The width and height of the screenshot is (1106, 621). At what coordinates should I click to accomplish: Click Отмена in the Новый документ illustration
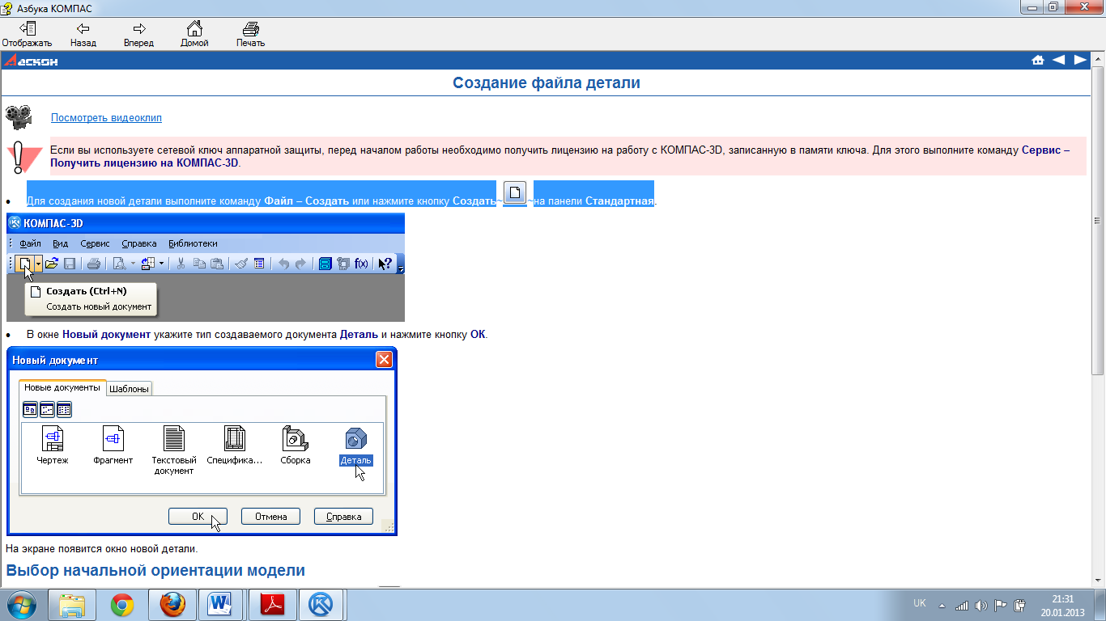(270, 517)
